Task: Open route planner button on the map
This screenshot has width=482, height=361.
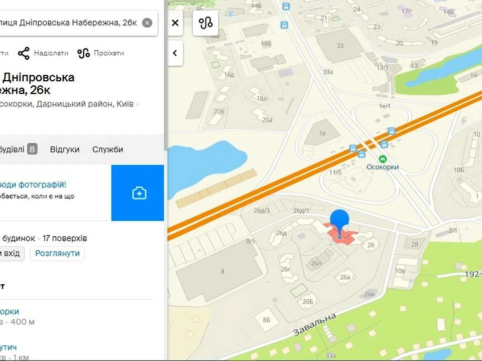Action: pyautogui.click(x=205, y=23)
